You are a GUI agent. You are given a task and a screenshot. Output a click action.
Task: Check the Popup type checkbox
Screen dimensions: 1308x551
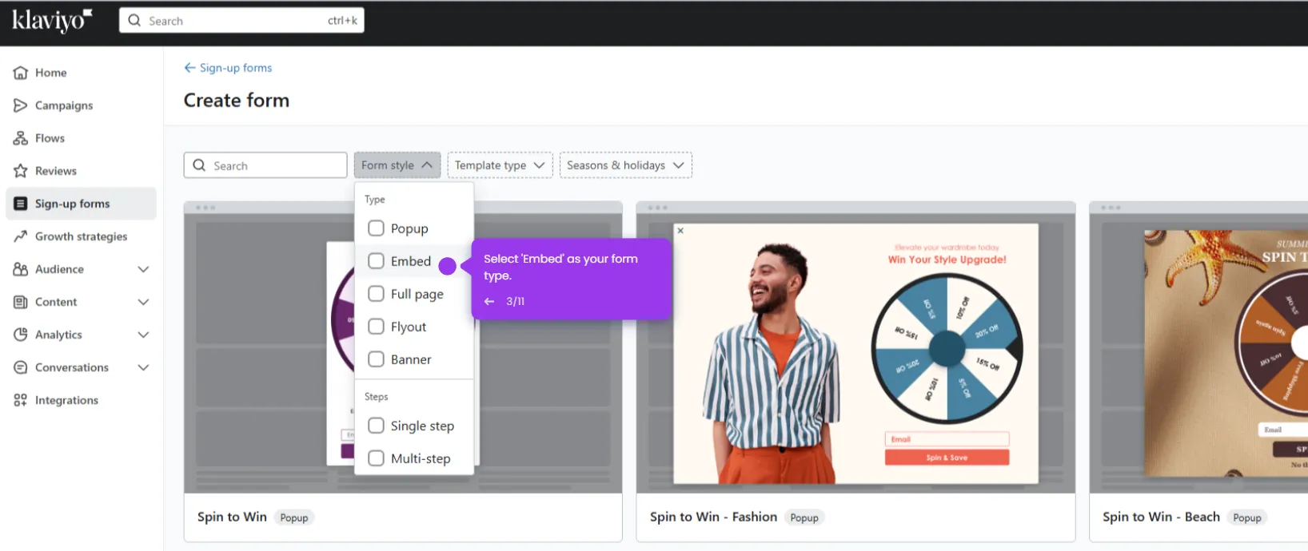[x=376, y=228]
